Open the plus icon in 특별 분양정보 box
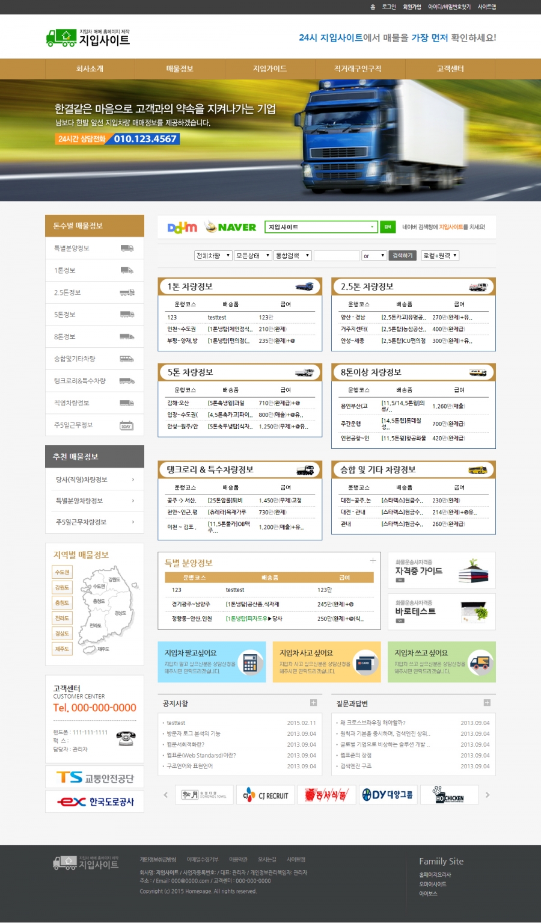The image size is (541, 923). pyautogui.click(x=373, y=560)
